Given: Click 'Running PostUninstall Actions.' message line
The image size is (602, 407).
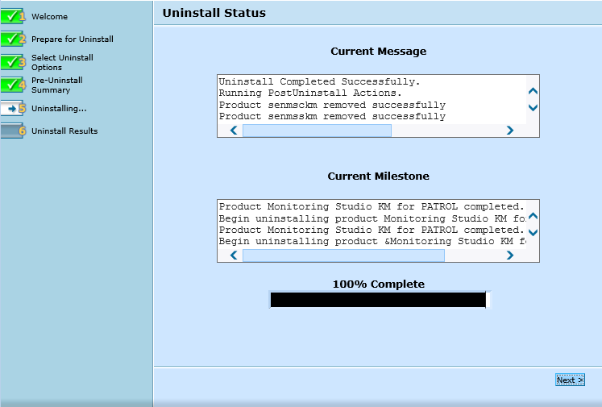Looking at the screenshot, I should pyautogui.click(x=310, y=93).
